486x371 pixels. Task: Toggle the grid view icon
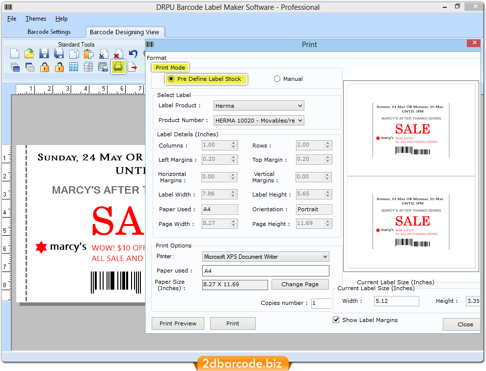click(74, 67)
